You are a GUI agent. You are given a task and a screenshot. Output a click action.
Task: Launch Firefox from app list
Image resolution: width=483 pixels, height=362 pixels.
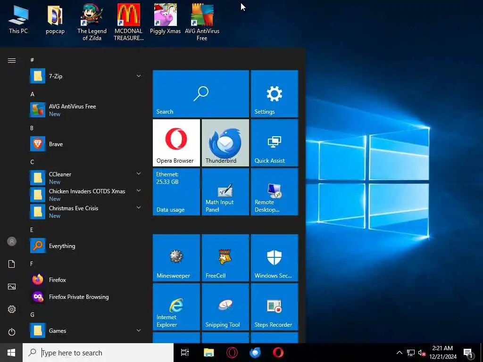(x=86, y=280)
